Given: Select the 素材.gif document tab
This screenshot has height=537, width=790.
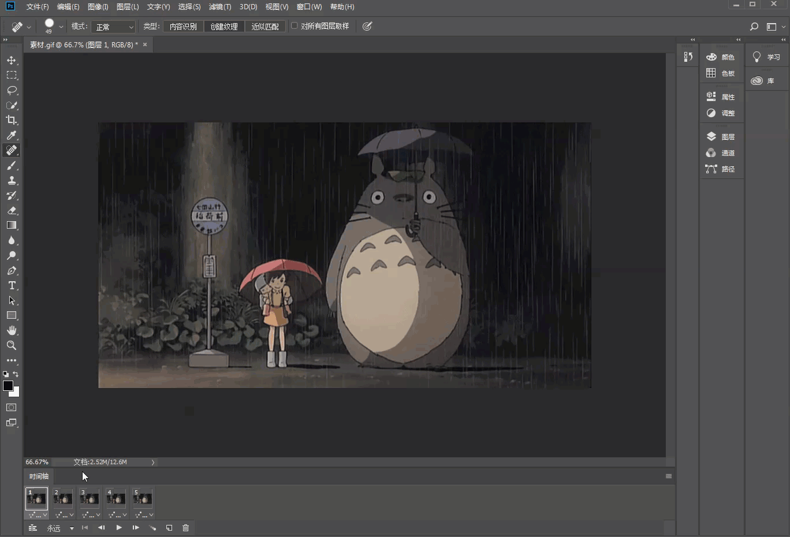Looking at the screenshot, I should [x=84, y=44].
